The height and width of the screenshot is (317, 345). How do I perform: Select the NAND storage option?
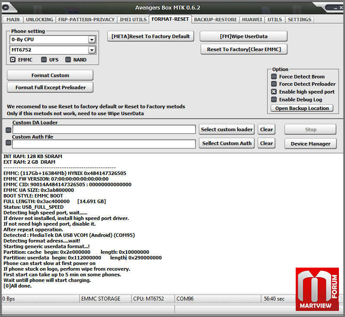point(68,60)
